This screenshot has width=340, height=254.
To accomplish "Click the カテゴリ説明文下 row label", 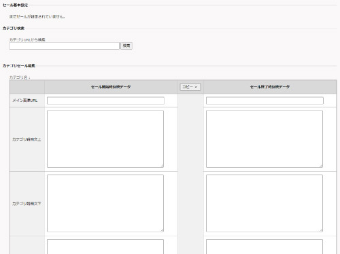I will point(27,204).
